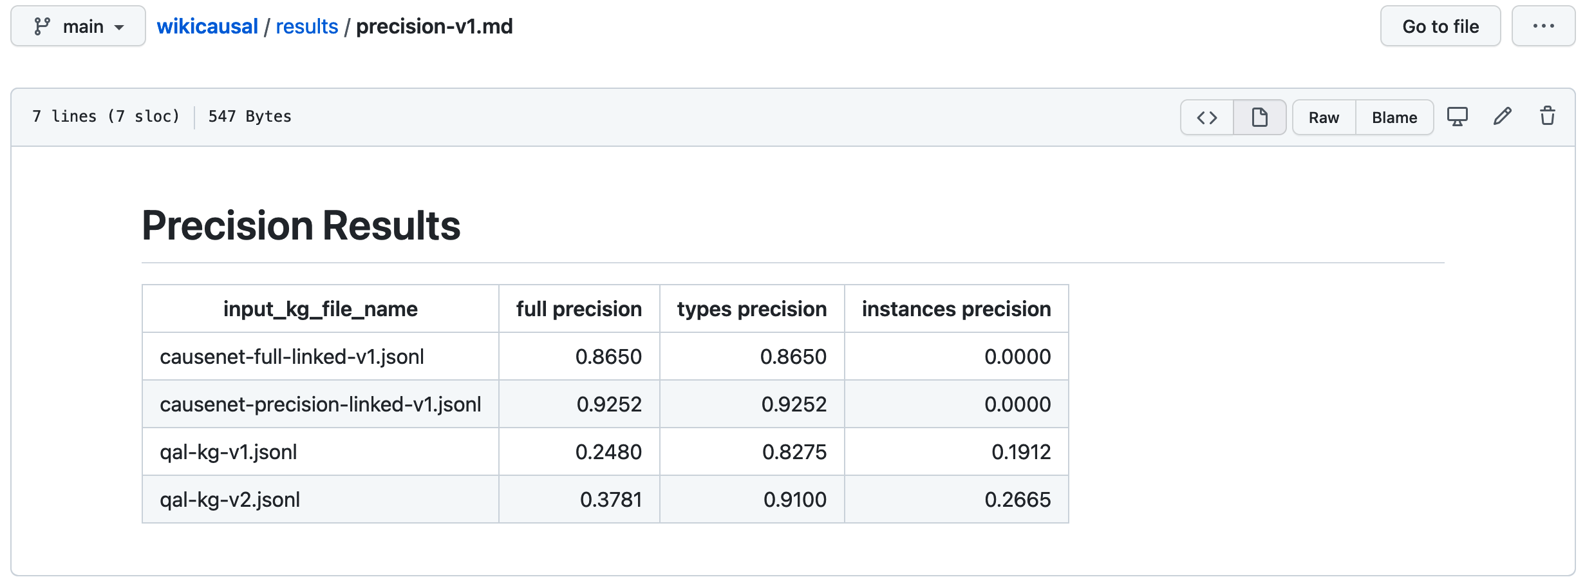Navigate to the results folder link
Viewport: 1585px width, 586px height.
coord(306,26)
